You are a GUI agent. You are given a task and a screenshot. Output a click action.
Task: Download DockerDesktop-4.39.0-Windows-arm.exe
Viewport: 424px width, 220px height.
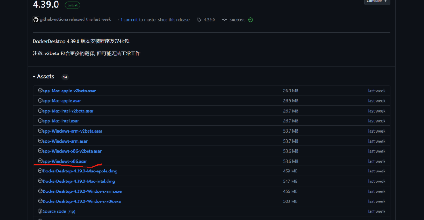click(82, 191)
